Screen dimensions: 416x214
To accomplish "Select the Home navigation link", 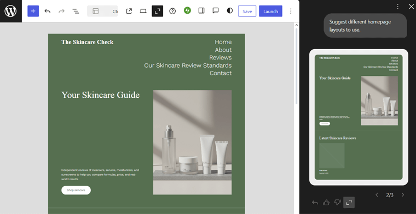I will (223, 42).
